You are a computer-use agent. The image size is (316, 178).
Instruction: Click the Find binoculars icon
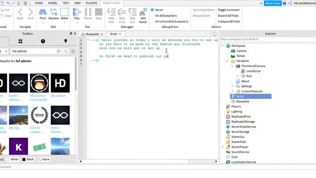pos(42,12)
